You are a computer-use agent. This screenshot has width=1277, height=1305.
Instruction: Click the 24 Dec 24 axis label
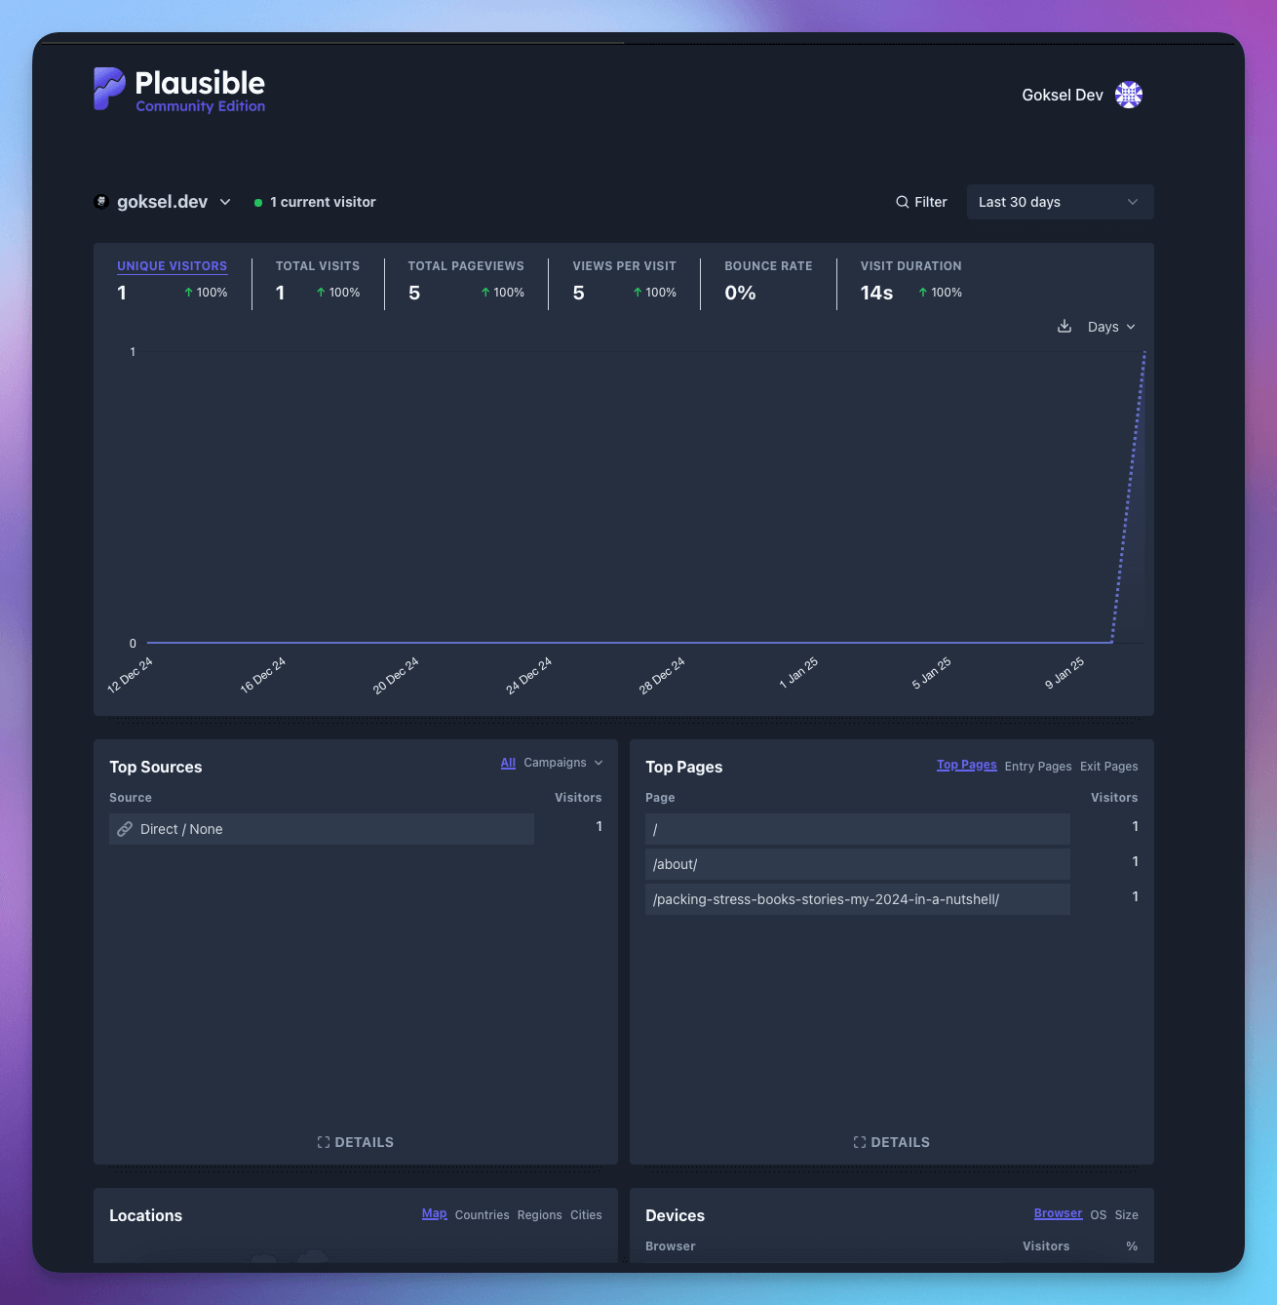[x=528, y=675]
